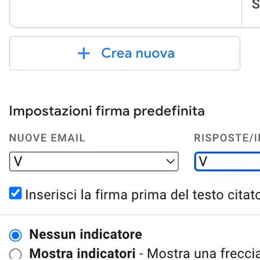Click the NUOVE EMAIL field label

point(47,138)
